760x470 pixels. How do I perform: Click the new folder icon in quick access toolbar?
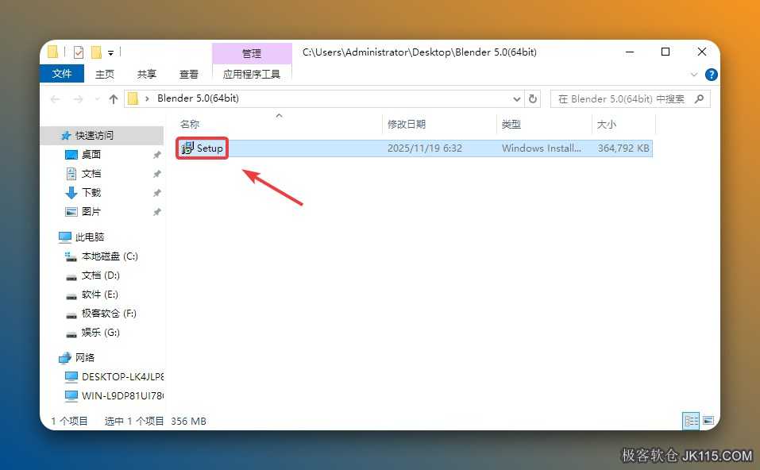[96, 52]
